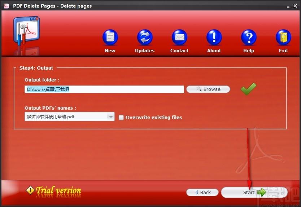Open the Updates icon
This screenshot has height=207, width=301.
coord(145,38)
